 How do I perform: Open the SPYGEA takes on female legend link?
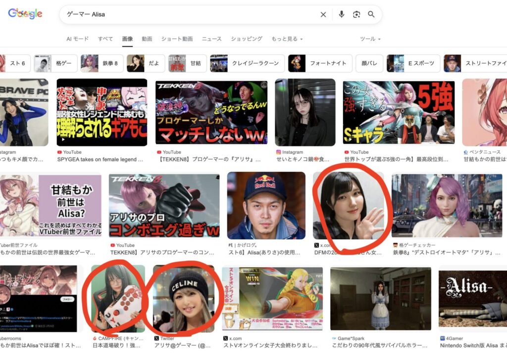[101, 160]
